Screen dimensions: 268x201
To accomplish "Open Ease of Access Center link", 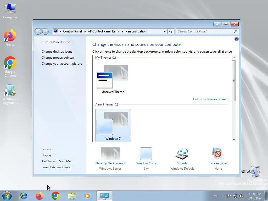I will click(x=57, y=167).
